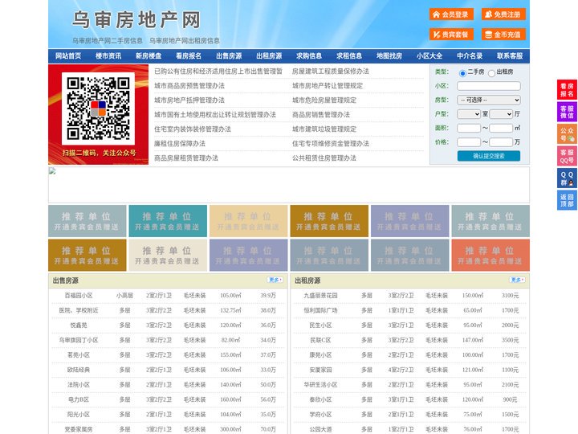Click the maximum 面积 input field

coord(501,128)
